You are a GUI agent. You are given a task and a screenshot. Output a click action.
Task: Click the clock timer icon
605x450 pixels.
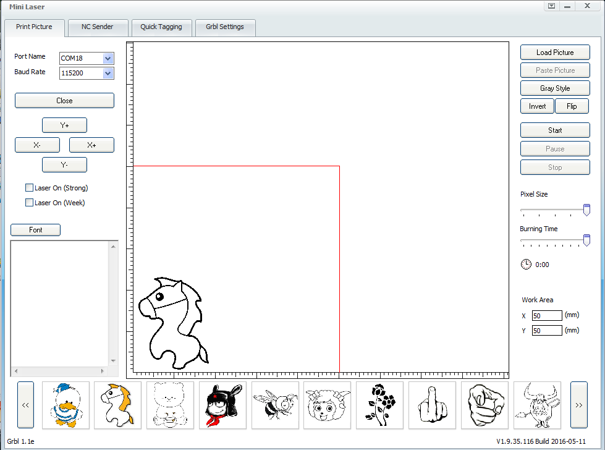coord(526,265)
